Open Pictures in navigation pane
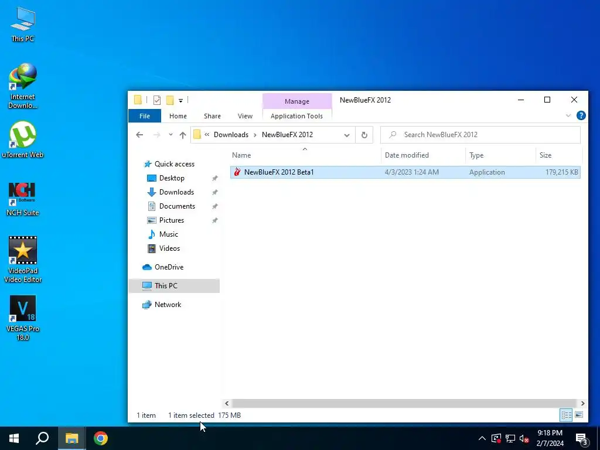 (172, 220)
